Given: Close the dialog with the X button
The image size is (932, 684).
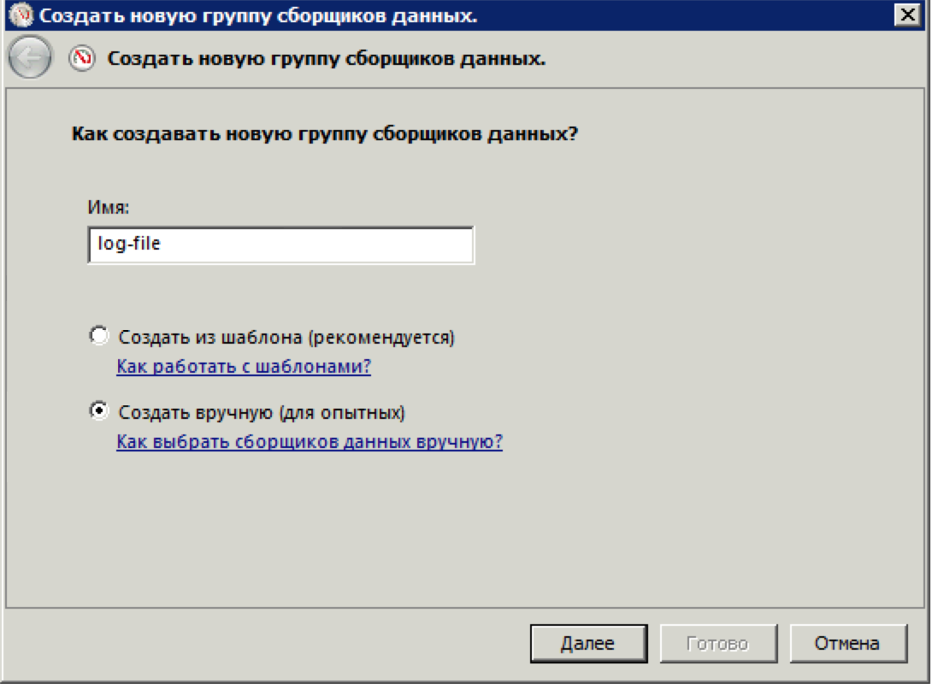Looking at the screenshot, I should coord(905,15).
